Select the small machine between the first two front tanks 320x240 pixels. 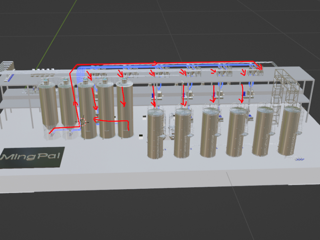[172, 127]
